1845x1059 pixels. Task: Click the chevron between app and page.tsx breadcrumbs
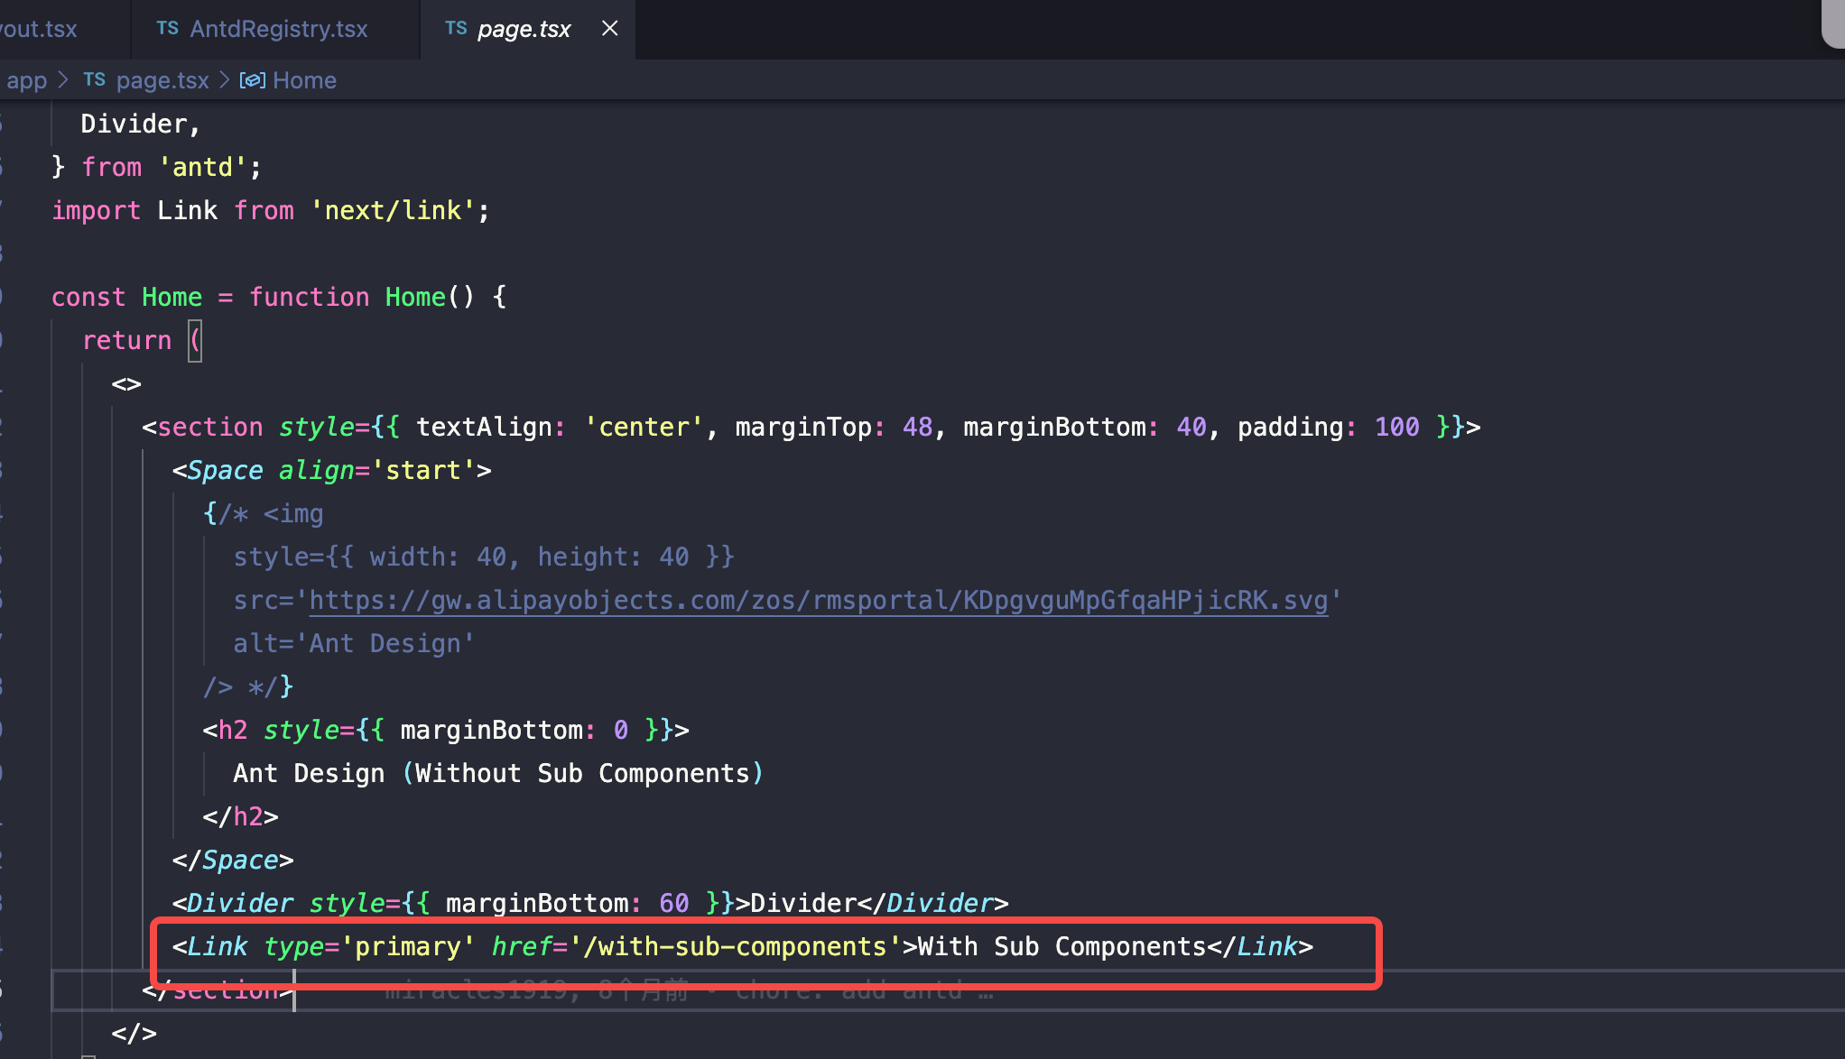click(x=63, y=79)
